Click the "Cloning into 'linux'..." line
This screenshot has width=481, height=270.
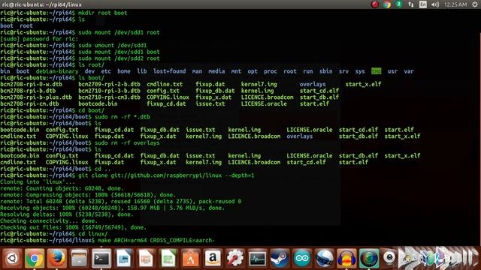pos(38,181)
